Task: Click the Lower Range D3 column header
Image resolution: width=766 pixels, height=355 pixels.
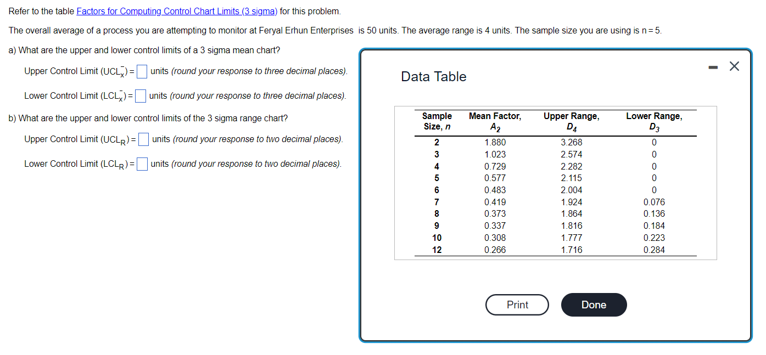Action: (x=654, y=121)
